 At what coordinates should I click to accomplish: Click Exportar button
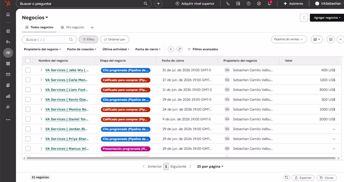(x=303, y=178)
